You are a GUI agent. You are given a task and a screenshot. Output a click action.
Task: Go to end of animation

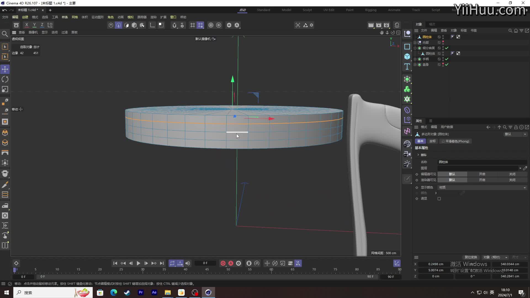click(x=162, y=263)
